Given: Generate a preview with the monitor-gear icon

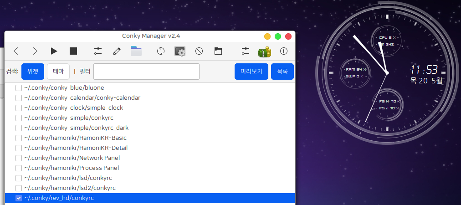Looking at the screenshot, I should tap(180, 51).
